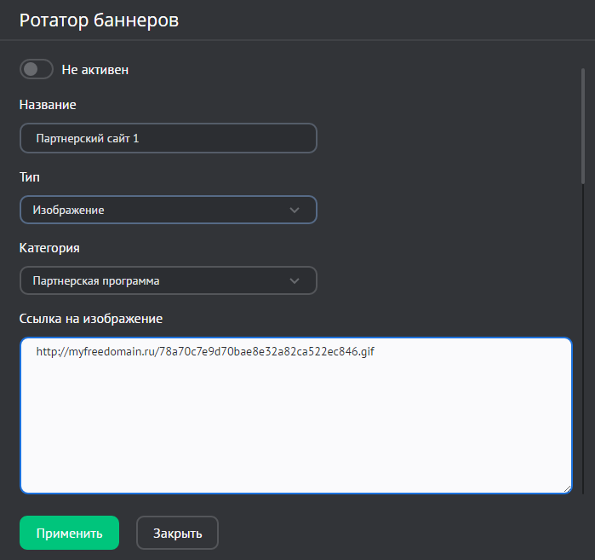
Task: Select "Партнерская программа" category text
Action: pyautogui.click(x=96, y=280)
